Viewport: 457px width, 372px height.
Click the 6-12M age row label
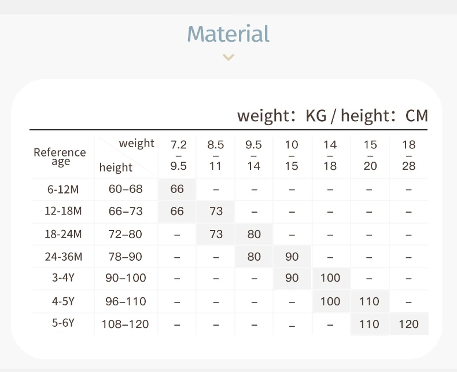tap(61, 189)
